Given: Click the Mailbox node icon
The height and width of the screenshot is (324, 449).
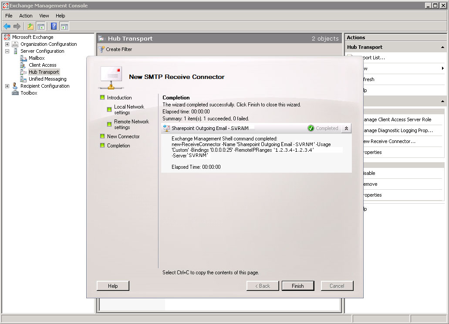Looking at the screenshot, I should pyautogui.click(x=24, y=58).
